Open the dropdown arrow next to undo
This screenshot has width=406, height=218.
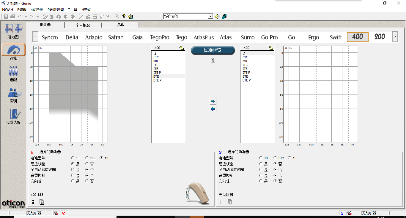(x=26, y=17)
